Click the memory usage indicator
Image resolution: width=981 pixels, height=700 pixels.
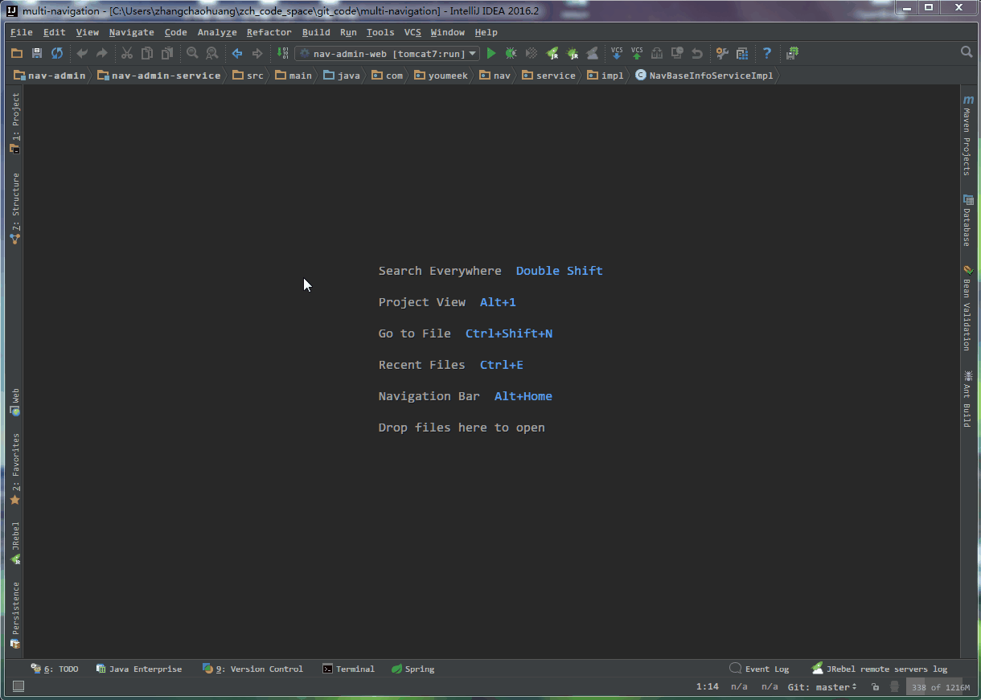pos(939,687)
